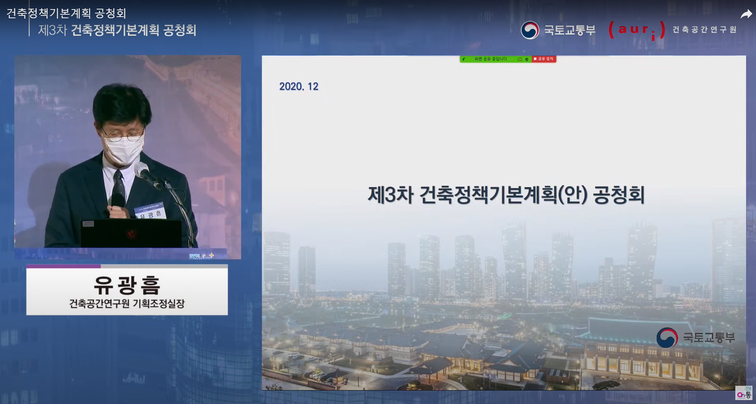Click the date text 2020. 12 on the slide
756x404 pixels.
pos(298,86)
